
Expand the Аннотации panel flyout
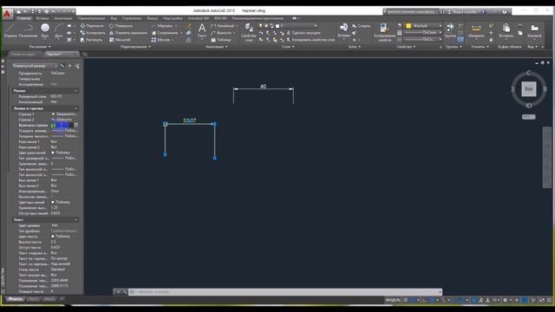pos(217,47)
